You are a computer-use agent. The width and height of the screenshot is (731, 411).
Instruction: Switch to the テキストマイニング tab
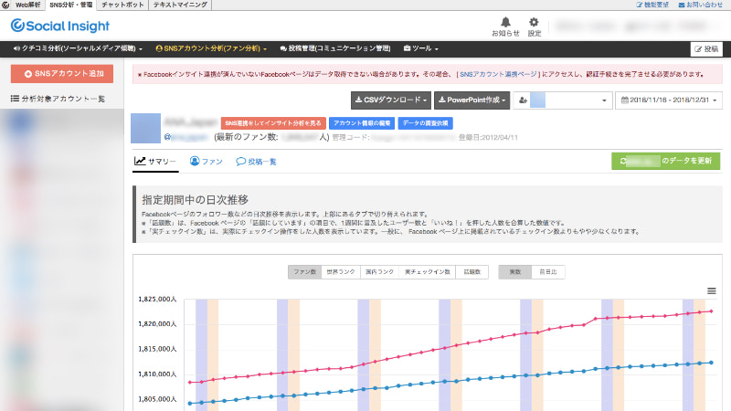click(180, 5)
